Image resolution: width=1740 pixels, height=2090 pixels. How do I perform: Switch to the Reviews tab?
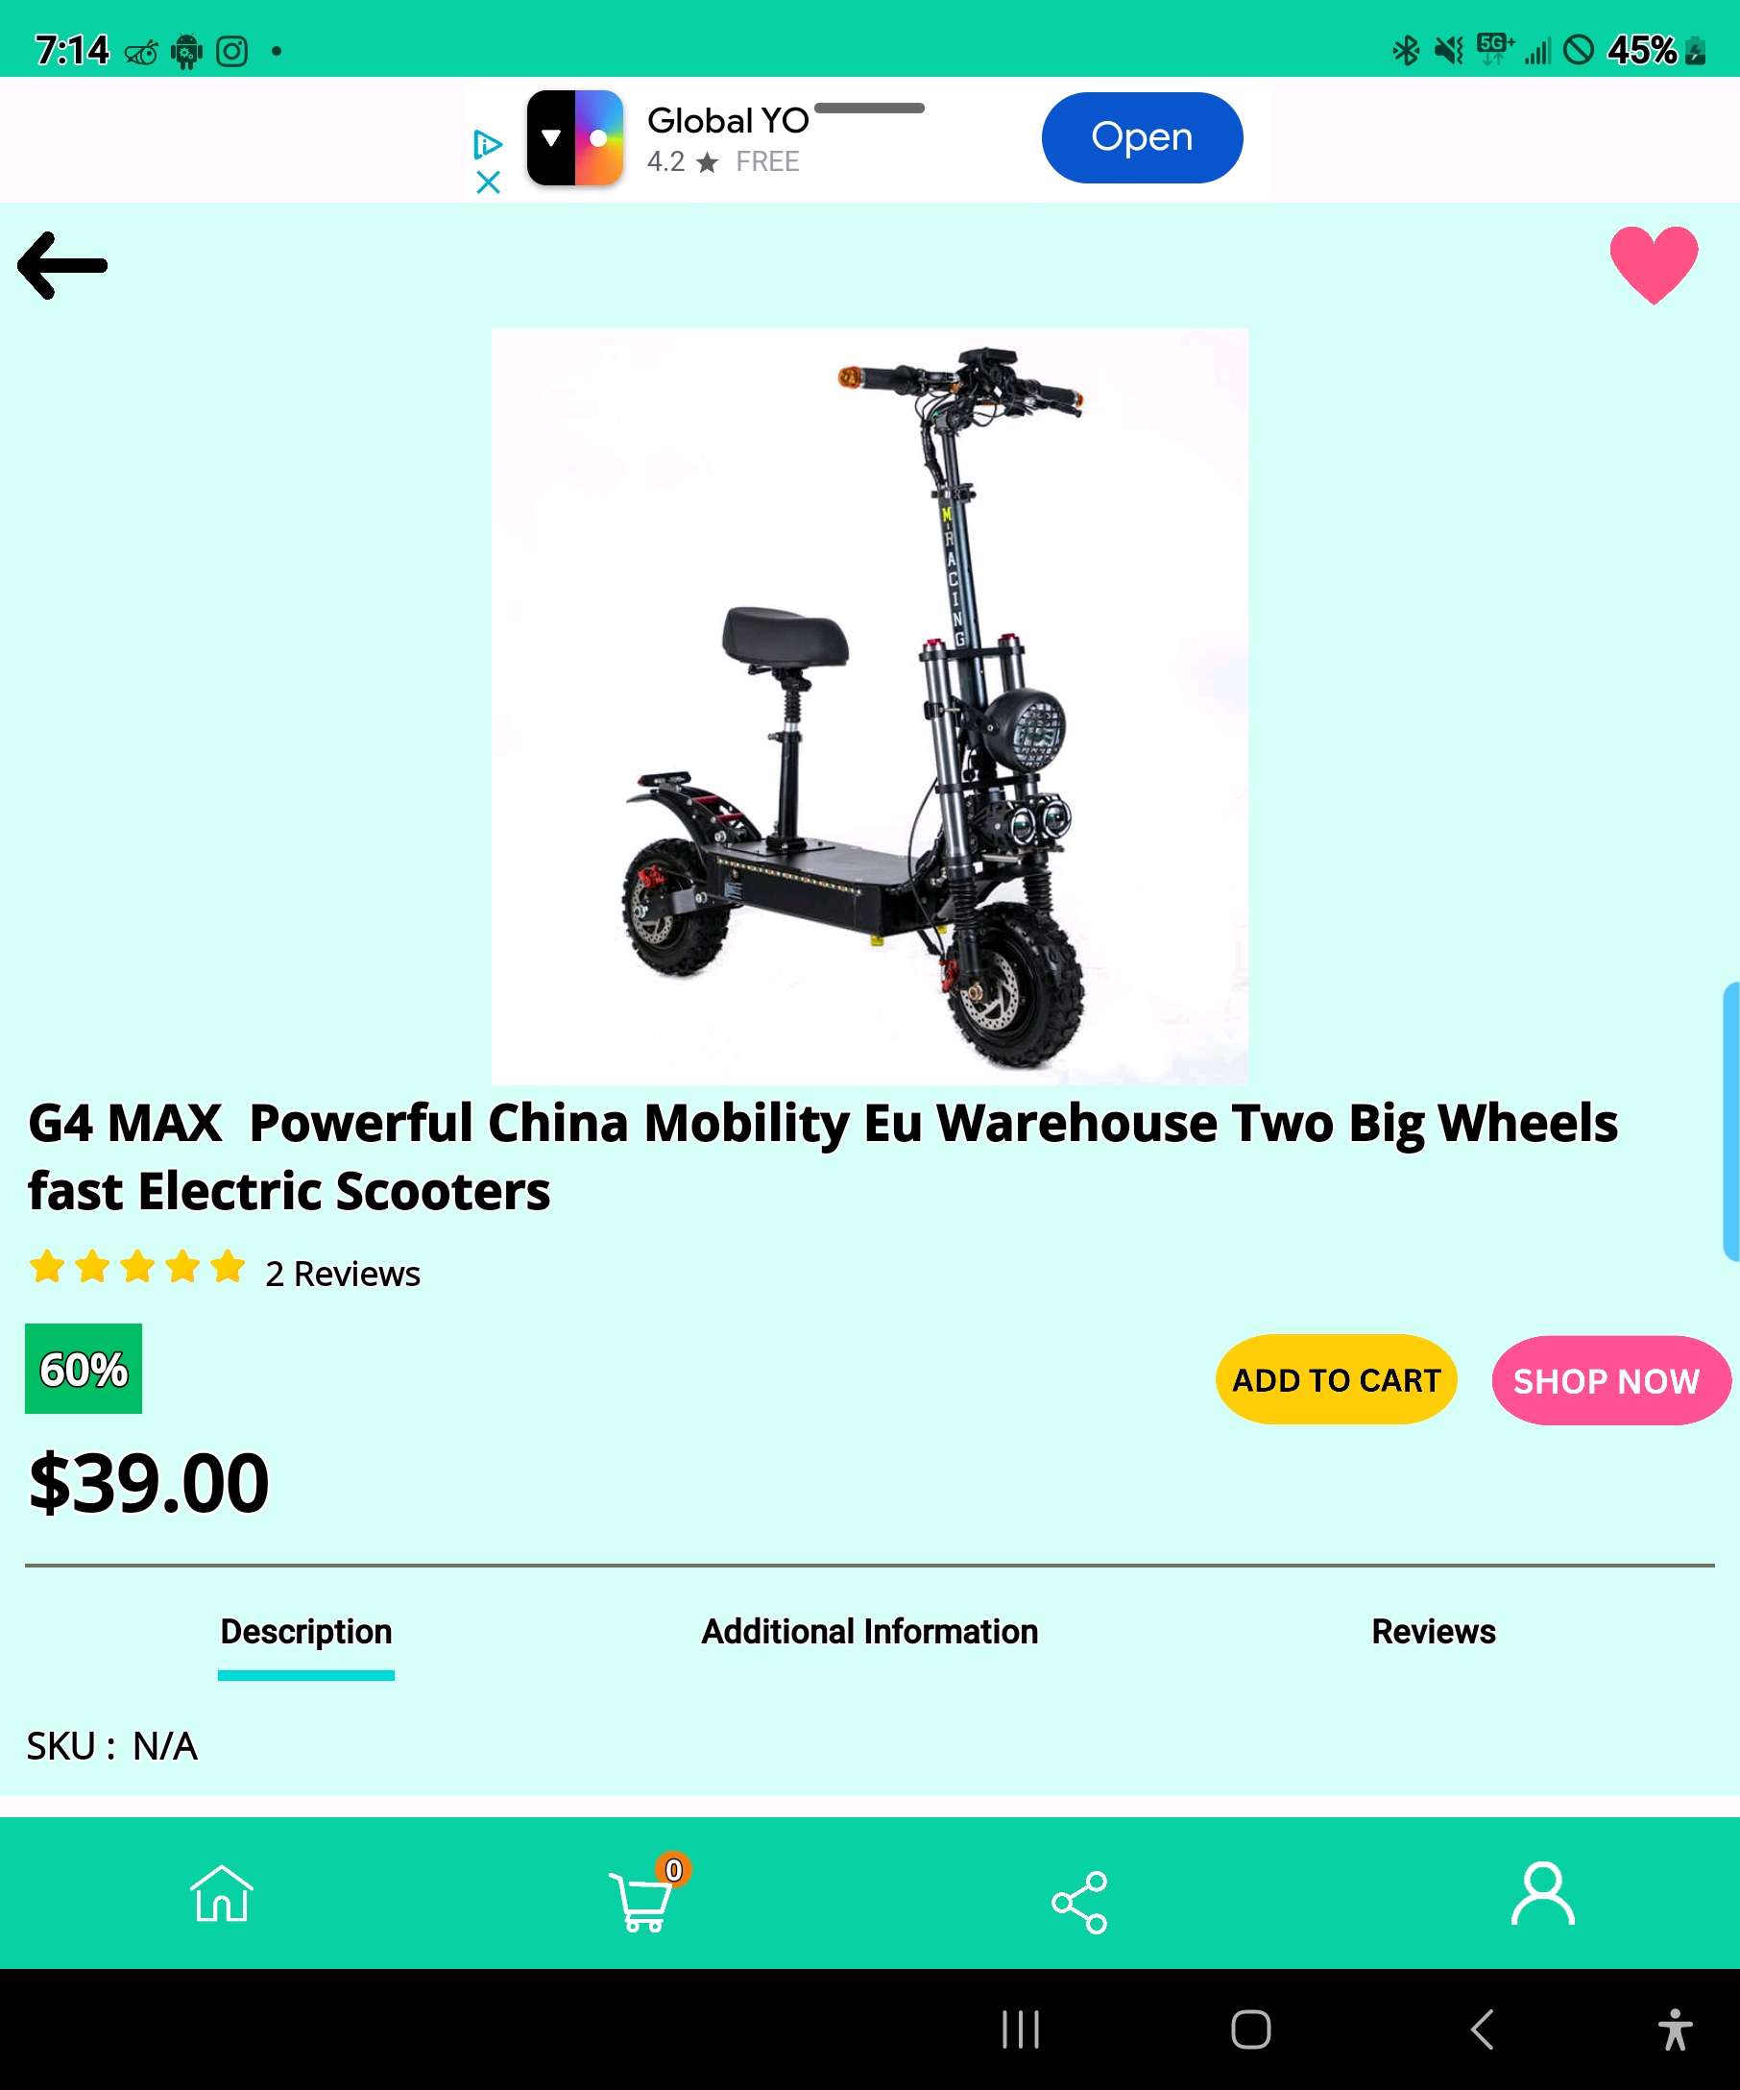click(x=1434, y=1631)
